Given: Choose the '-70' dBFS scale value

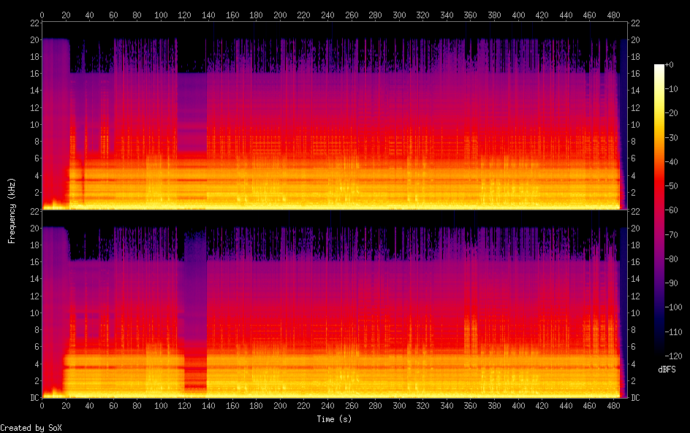Looking at the screenshot, I should click(671, 234).
